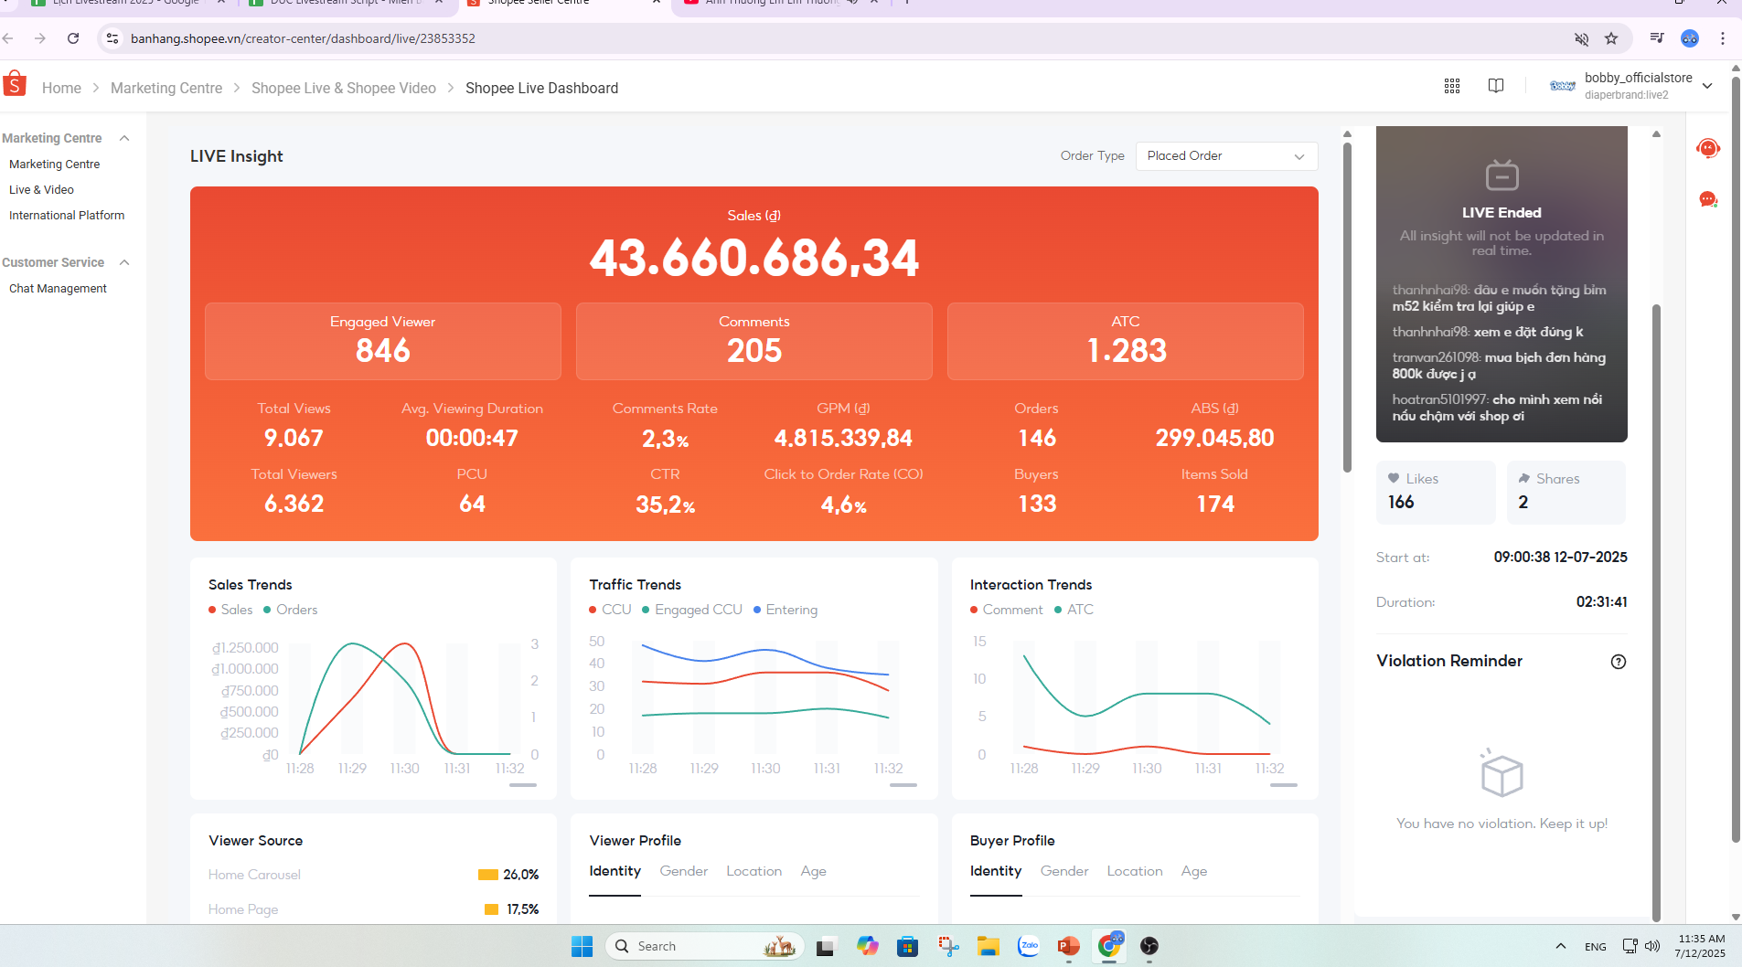Click the browser address bar URL
The image size is (1742, 967).
(303, 38)
